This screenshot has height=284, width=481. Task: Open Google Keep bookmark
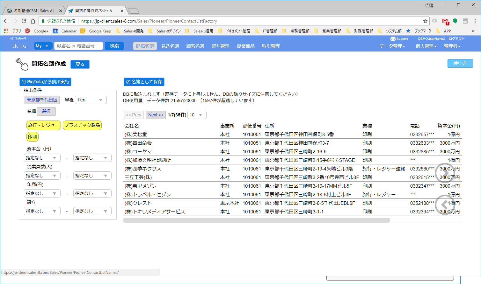coord(96,31)
